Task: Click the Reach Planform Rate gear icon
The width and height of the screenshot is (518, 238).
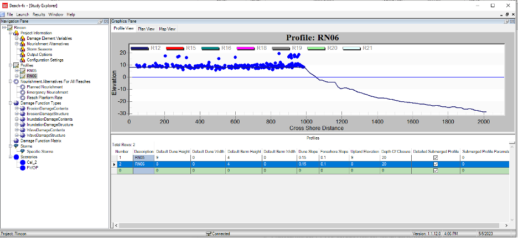Action: click(23, 97)
